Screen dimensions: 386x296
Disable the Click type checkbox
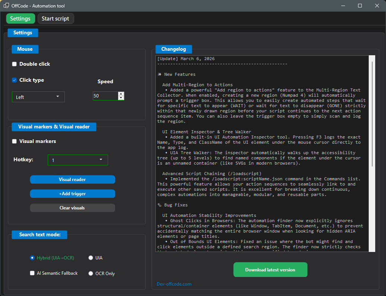coord(14,80)
